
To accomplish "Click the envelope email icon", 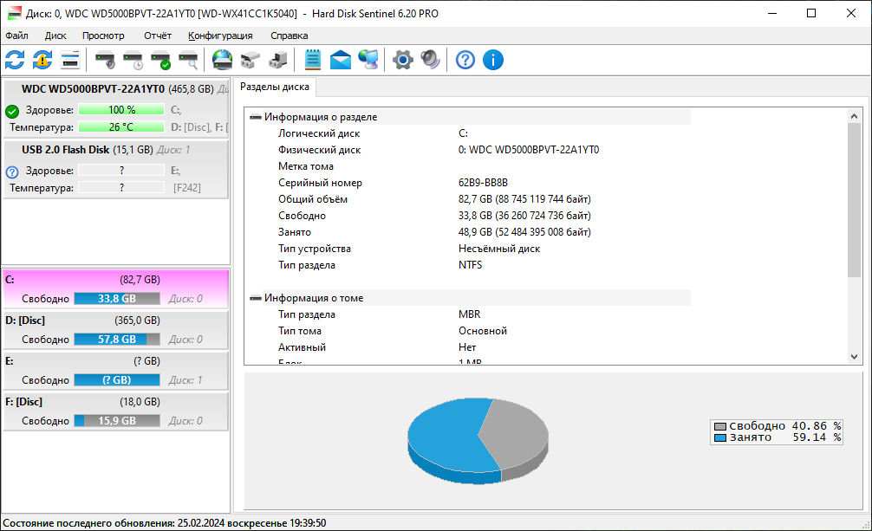I will pyautogui.click(x=341, y=60).
